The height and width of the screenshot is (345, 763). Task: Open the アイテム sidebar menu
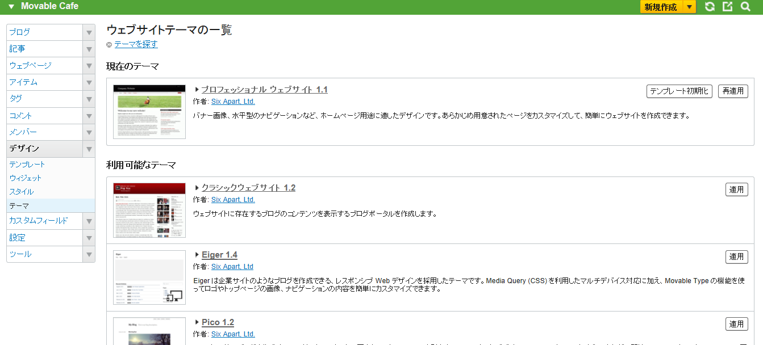tap(44, 82)
